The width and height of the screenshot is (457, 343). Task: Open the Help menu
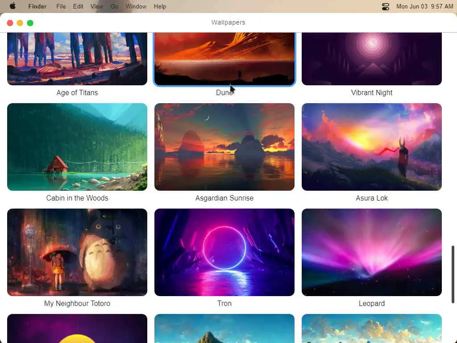pos(160,6)
